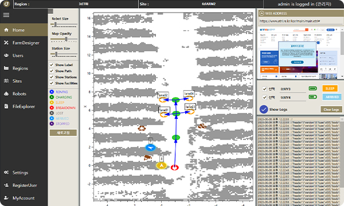Click the Clear Logs button
This screenshot has height=206, width=344.
coord(331,109)
